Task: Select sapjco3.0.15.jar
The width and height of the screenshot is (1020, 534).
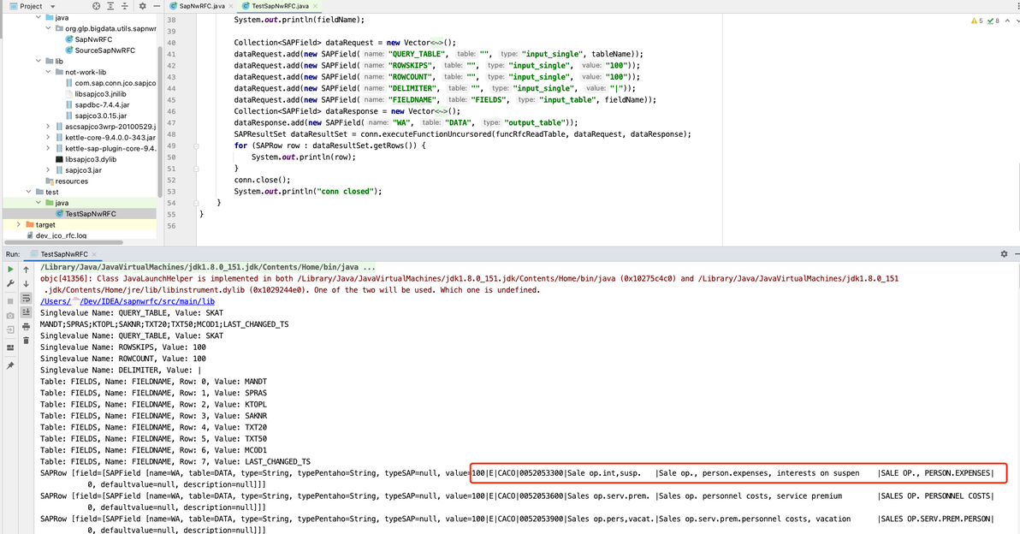Action: click(101, 116)
